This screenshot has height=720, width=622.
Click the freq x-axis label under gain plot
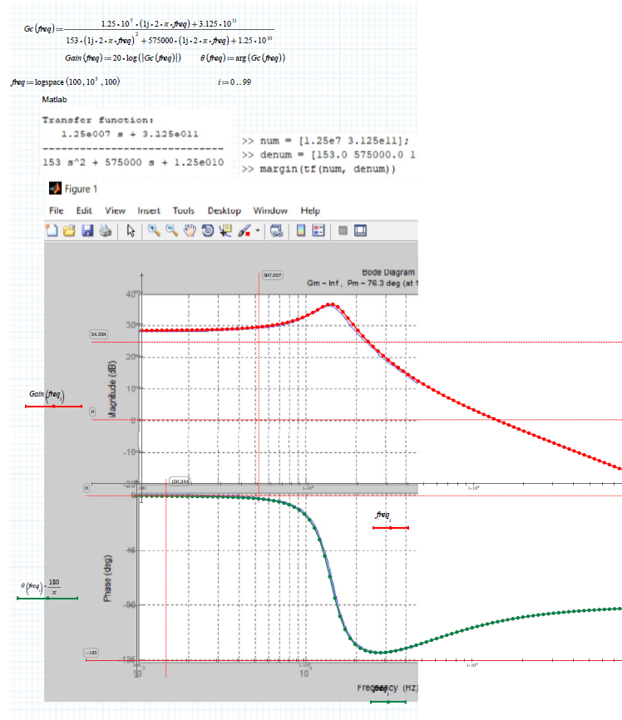pyautogui.click(x=383, y=515)
